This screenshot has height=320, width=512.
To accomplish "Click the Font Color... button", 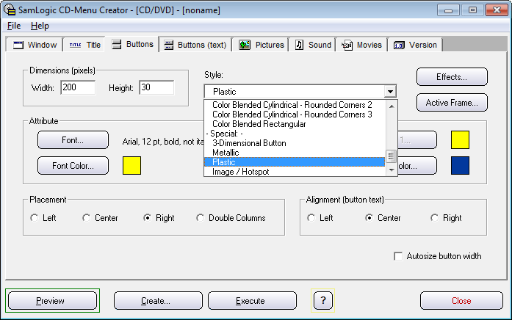I will [x=73, y=166].
